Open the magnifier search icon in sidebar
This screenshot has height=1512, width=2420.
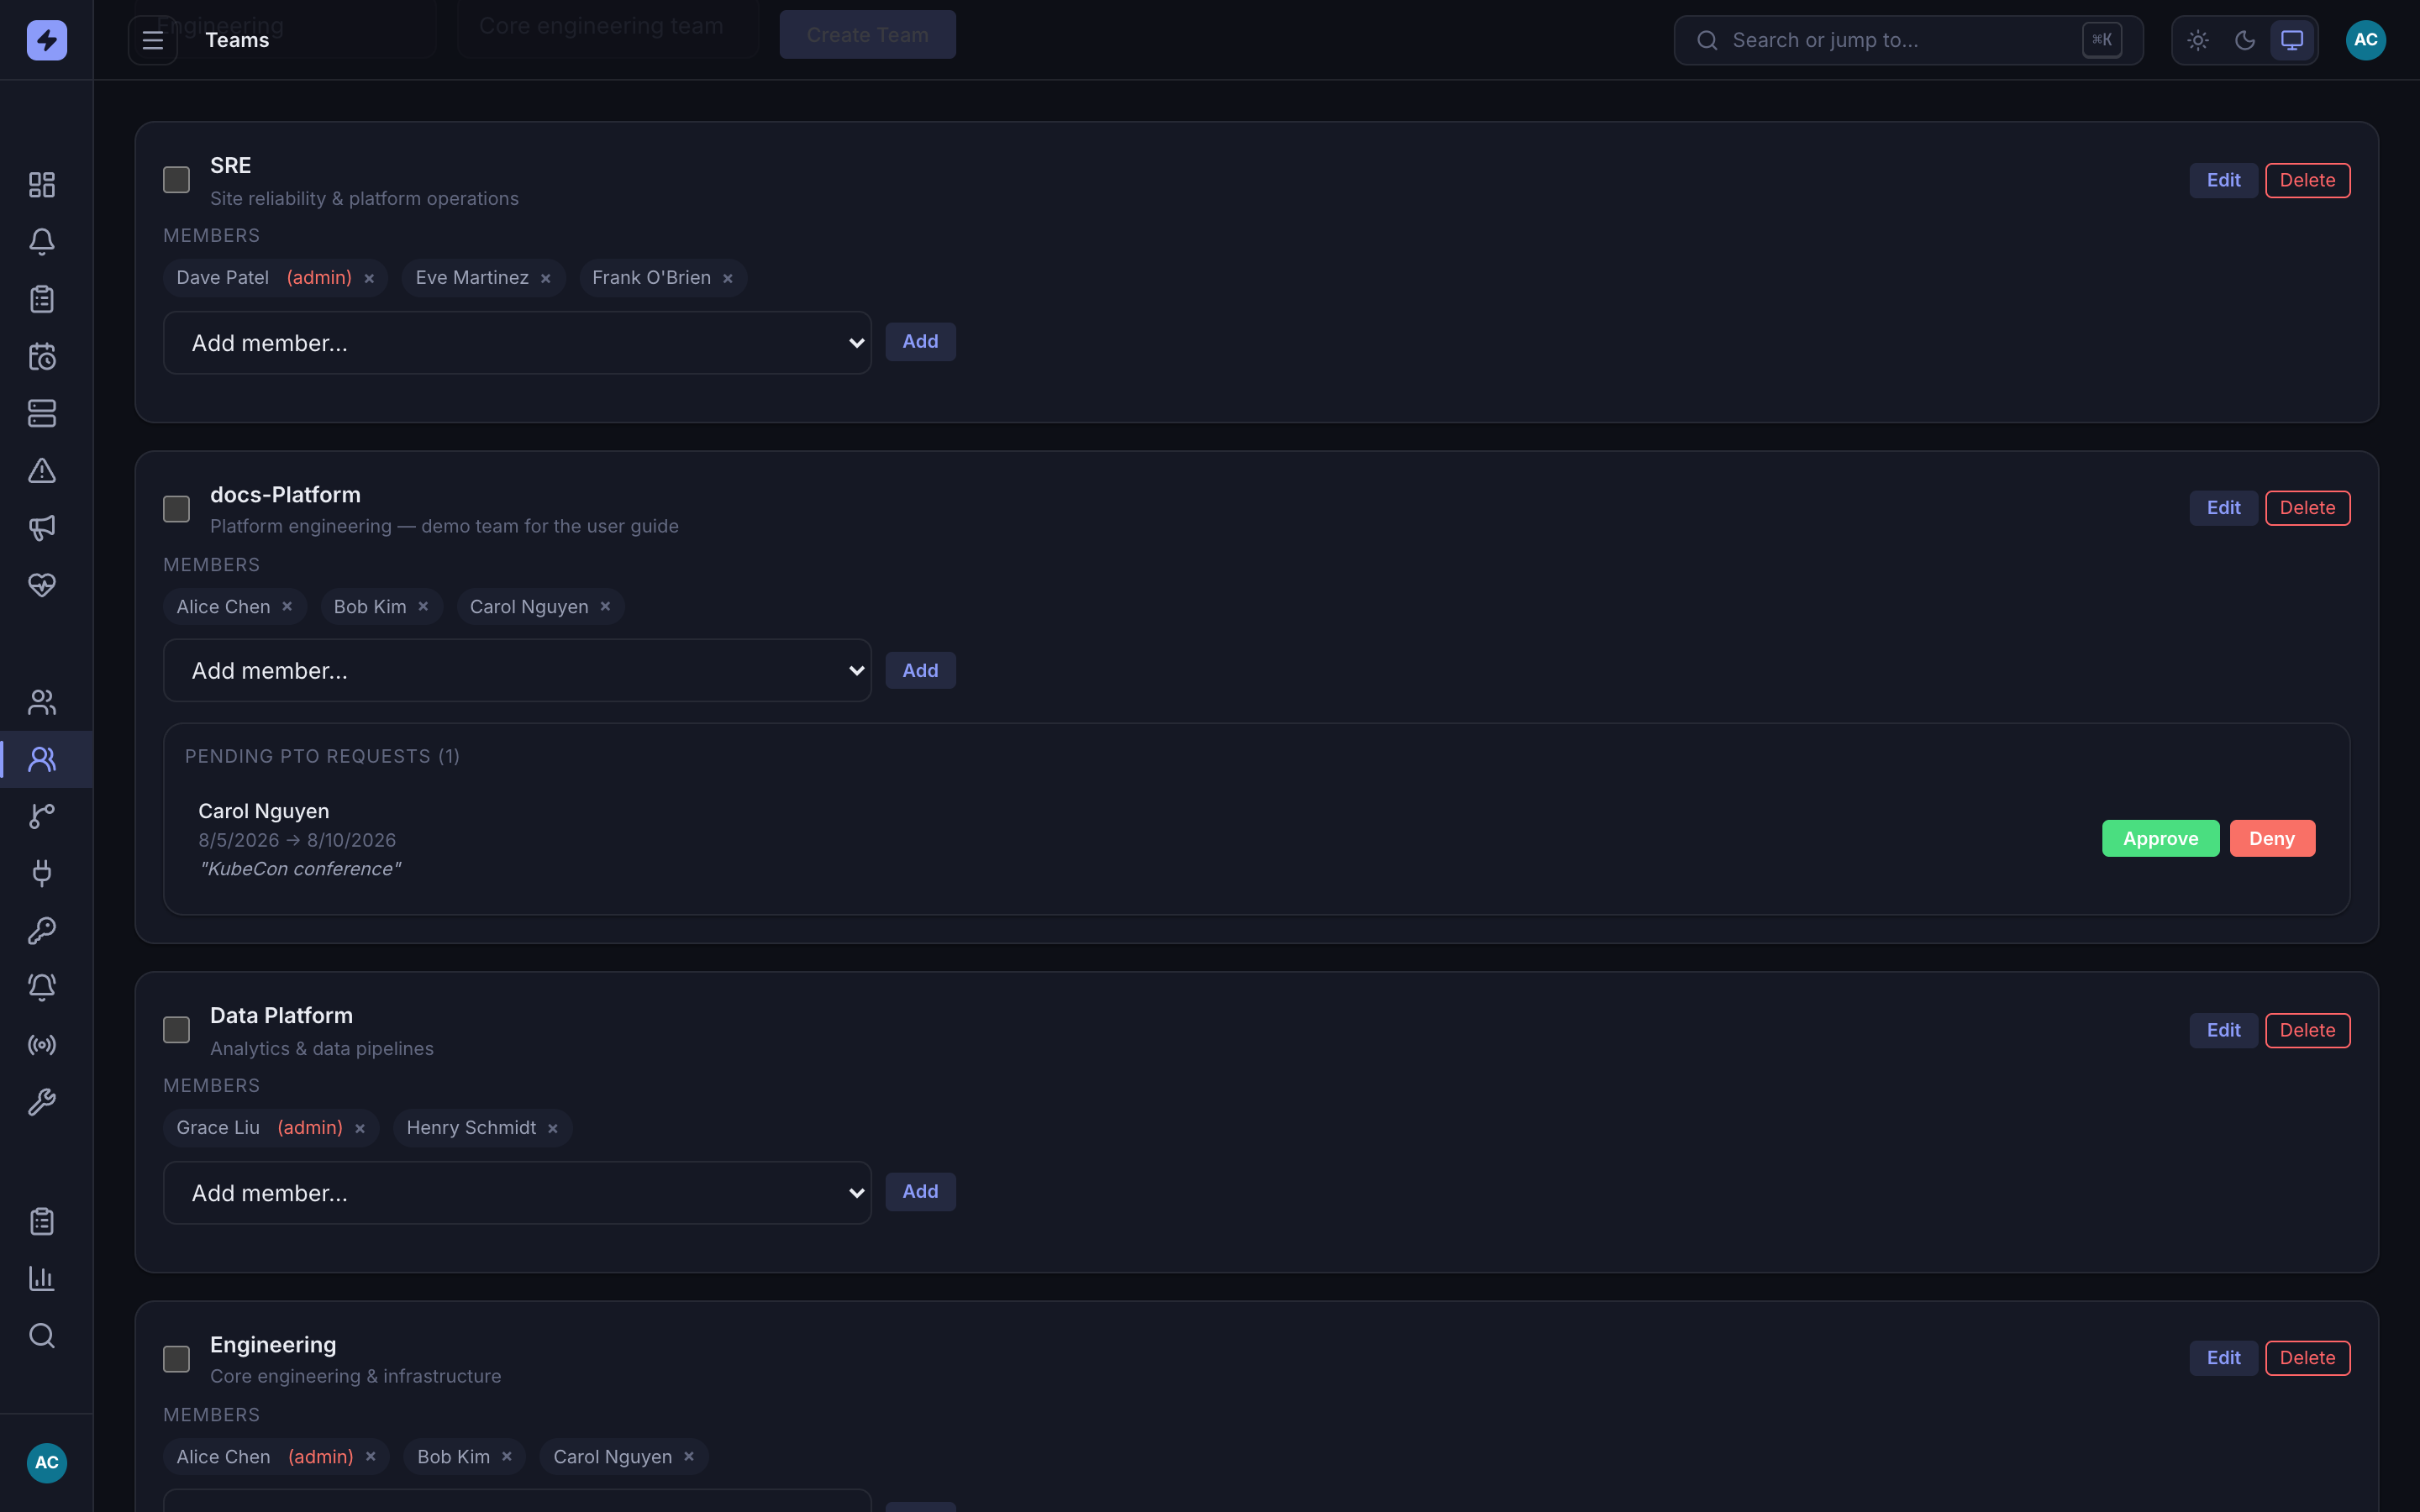(x=42, y=1336)
